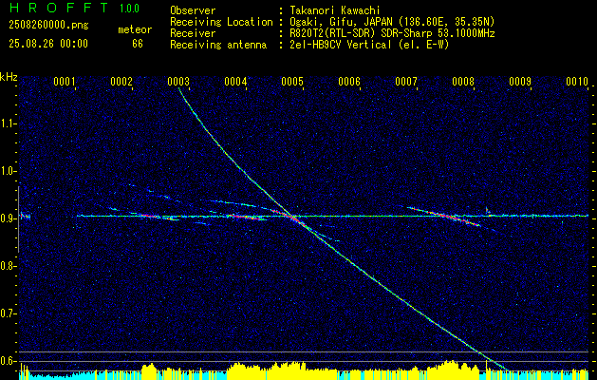Click the 0.9 kHz axis label
The height and width of the screenshot is (380, 597).
click(x=8, y=218)
